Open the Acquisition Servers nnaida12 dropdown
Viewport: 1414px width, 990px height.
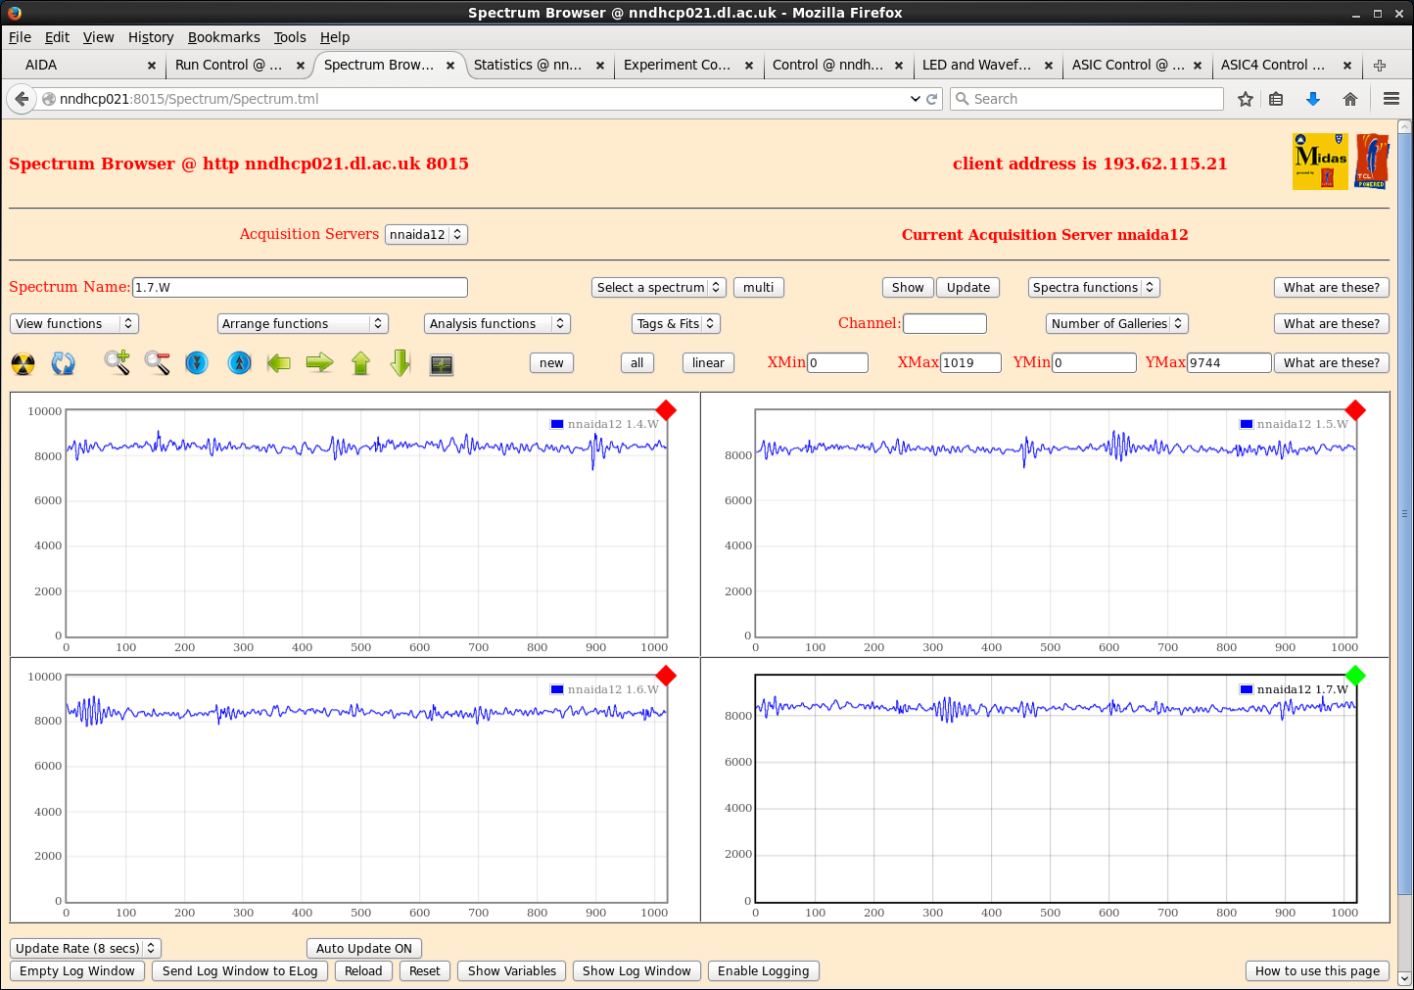(426, 235)
